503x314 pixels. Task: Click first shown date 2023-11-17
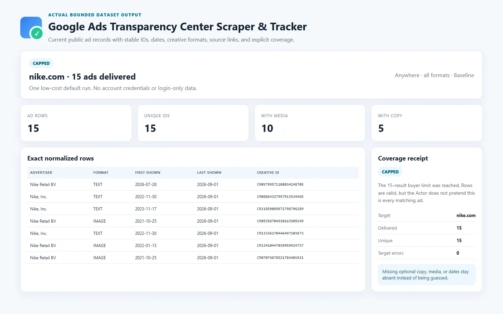(x=146, y=209)
